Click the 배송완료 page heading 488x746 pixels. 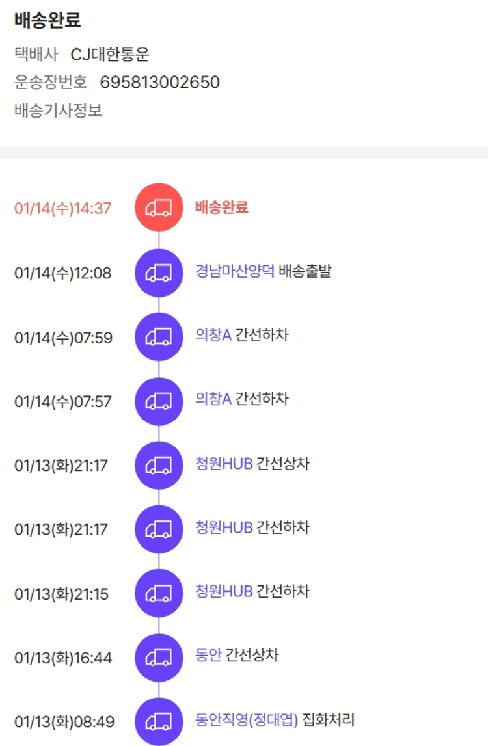tap(47, 20)
